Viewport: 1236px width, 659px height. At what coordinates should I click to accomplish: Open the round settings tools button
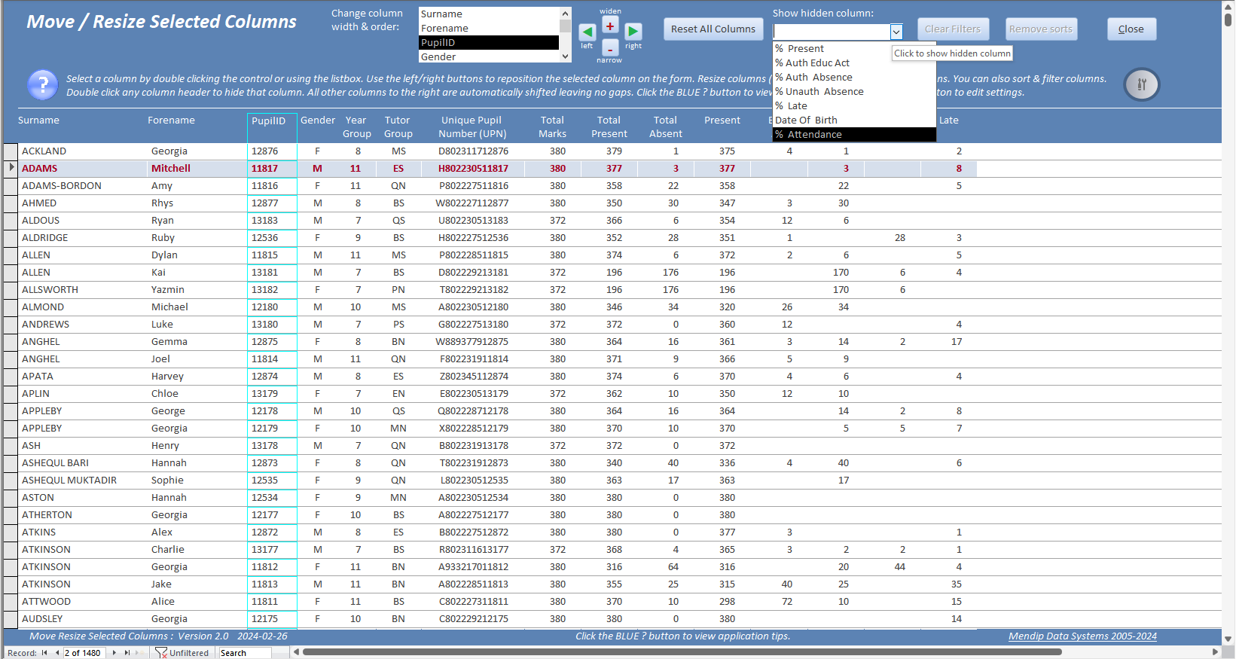coord(1142,84)
